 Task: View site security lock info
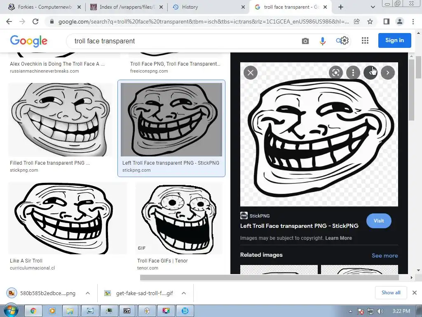tap(52, 21)
